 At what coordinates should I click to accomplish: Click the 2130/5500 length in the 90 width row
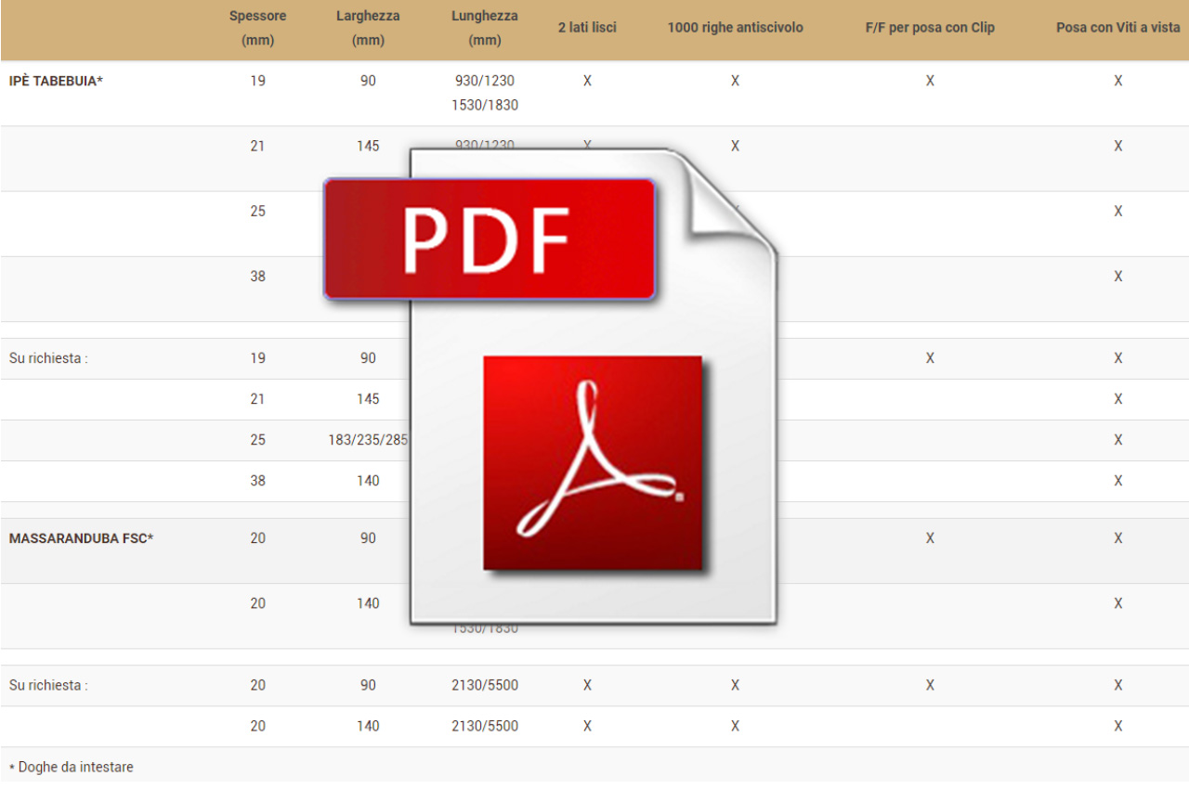click(x=485, y=685)
